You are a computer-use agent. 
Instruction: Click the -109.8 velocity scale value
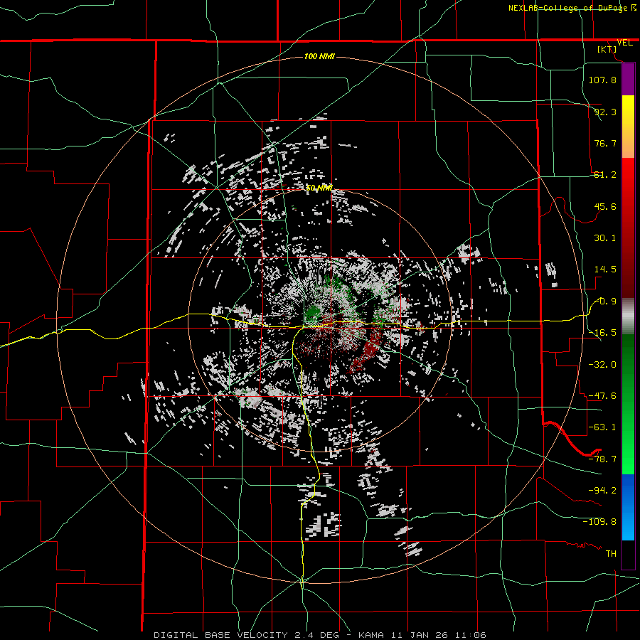pyautogui.click(x=599, y=522)
